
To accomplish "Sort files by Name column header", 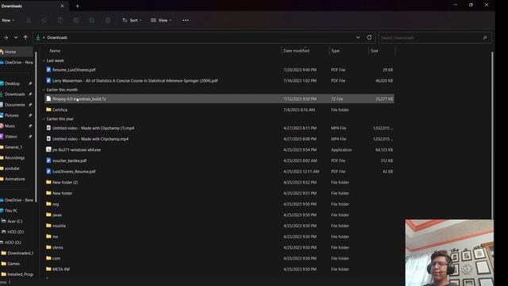I will click(55, 51).
